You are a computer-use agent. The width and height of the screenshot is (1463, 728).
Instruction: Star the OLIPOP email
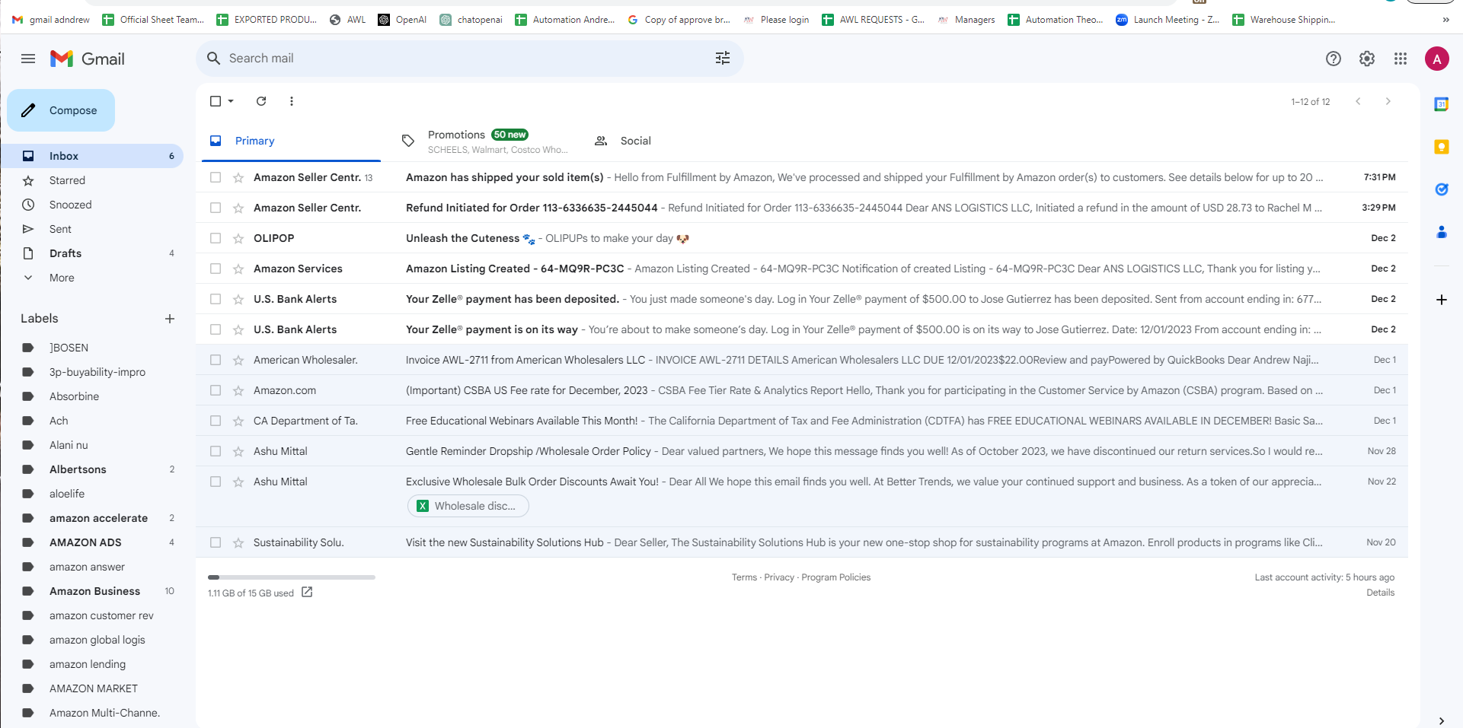point(238,239)
